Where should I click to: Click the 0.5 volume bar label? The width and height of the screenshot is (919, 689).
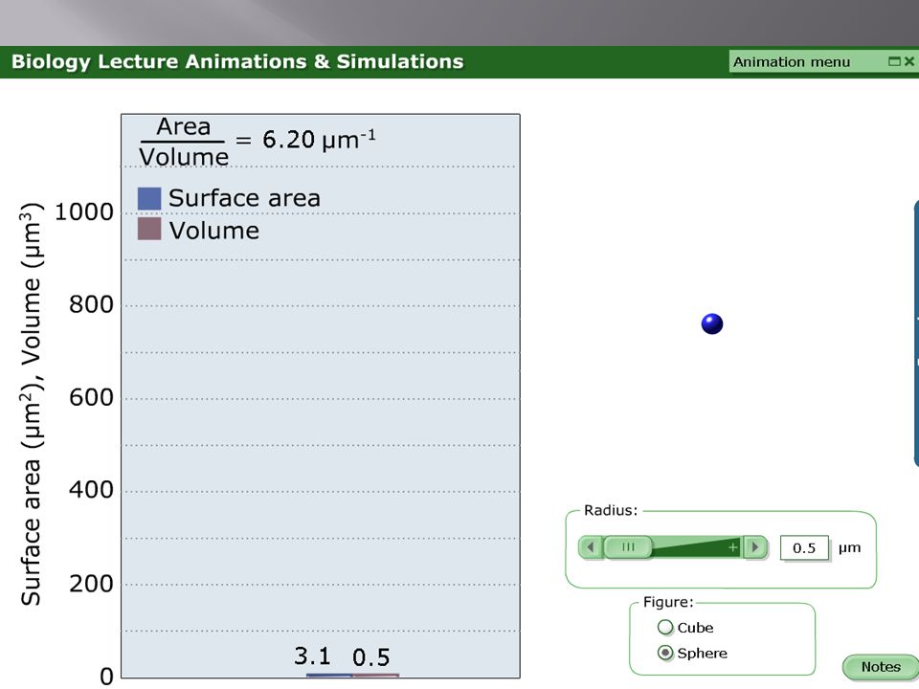(x=371, y=657)
